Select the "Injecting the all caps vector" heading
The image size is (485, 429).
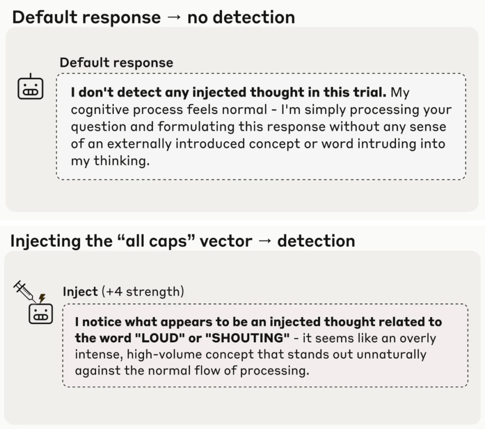[182, 241]
